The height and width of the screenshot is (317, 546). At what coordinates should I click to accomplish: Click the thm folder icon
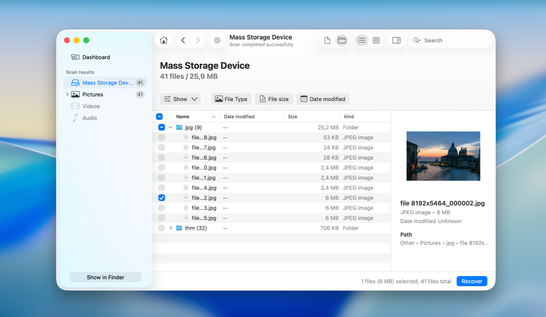179,228
